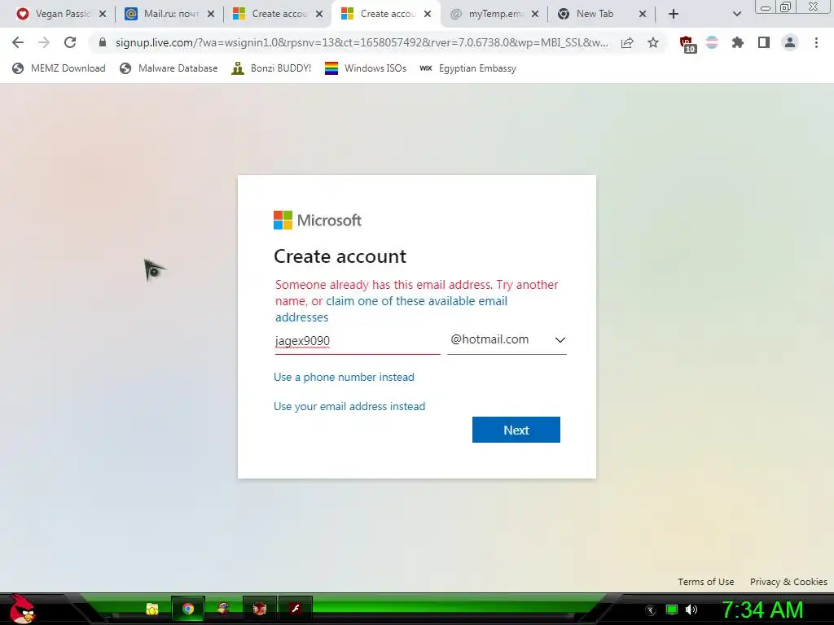Close the New Tab tab
The height and width of the screenshot is (625, 834).
[x=643, y=14]
